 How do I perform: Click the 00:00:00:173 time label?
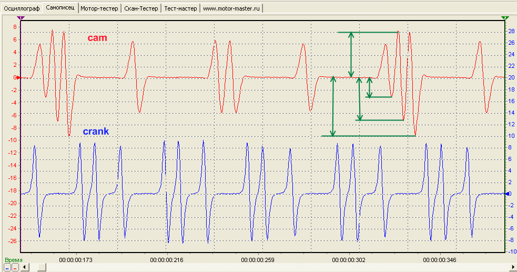[76, 260]
